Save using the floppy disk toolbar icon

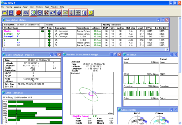[11, 13]
